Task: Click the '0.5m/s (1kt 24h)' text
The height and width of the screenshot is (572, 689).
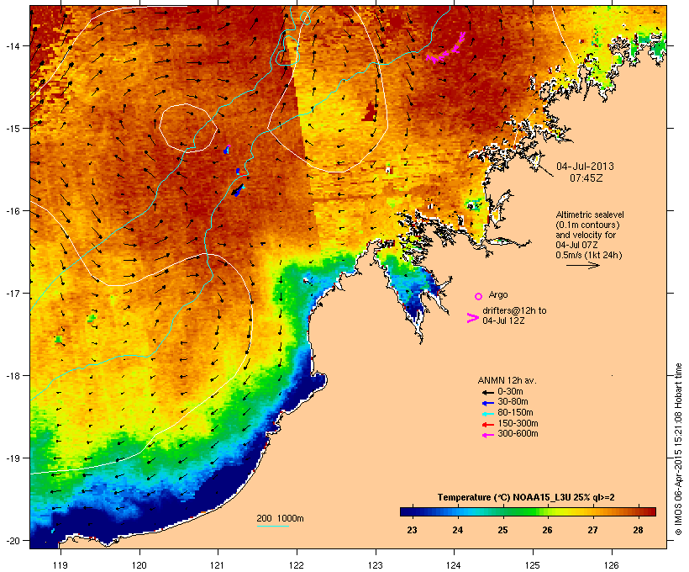Action: [589, 255]
